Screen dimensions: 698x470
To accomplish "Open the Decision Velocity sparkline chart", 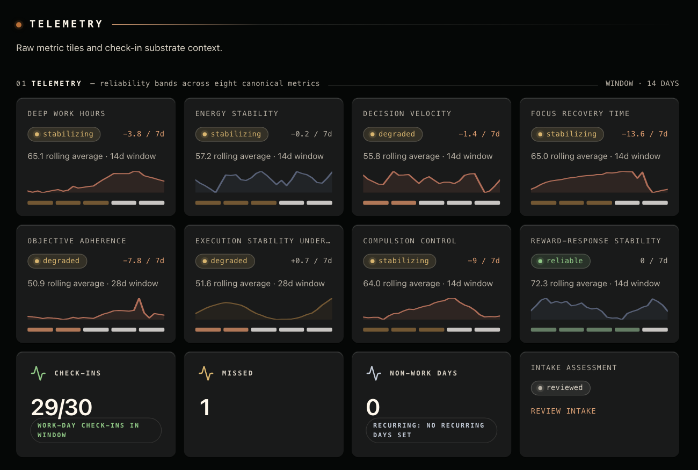I will point(432,182).
